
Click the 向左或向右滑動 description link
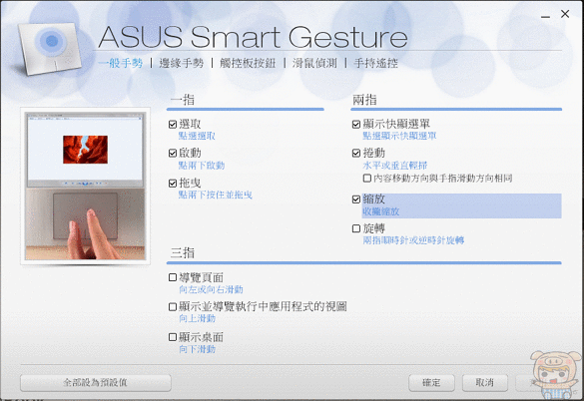point(211,289)
